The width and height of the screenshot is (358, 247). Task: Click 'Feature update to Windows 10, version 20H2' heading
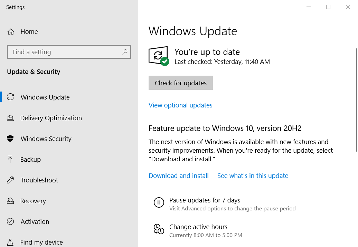point(225,128)
